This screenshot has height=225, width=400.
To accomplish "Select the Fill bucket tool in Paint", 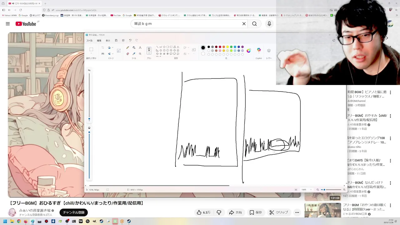I will 134,47.
